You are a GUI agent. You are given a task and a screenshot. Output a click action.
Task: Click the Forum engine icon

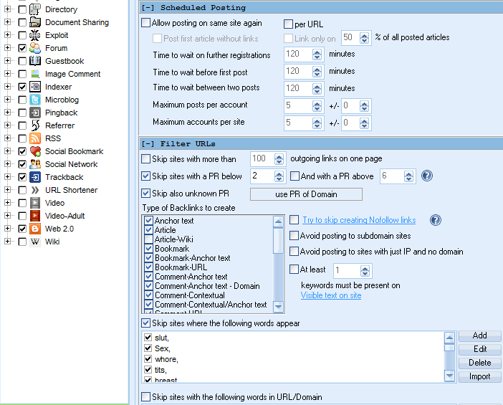click(x=35, y=48)
